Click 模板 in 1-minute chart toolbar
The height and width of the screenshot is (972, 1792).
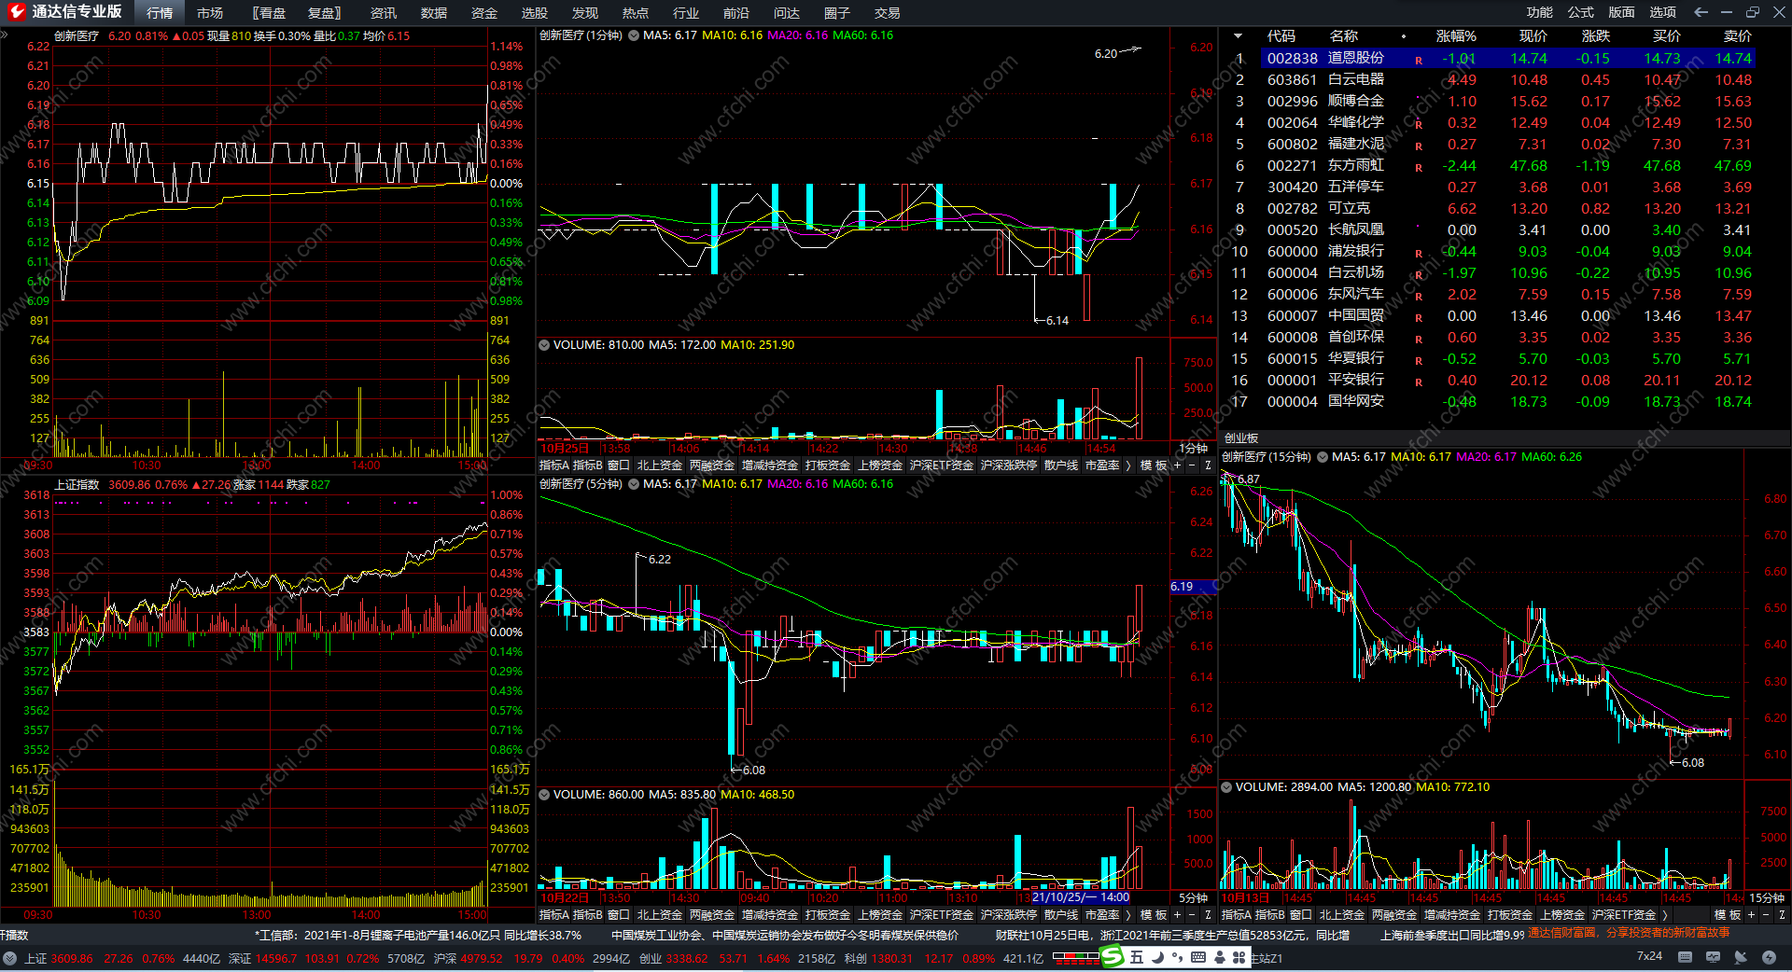[x=1154, y=465]
